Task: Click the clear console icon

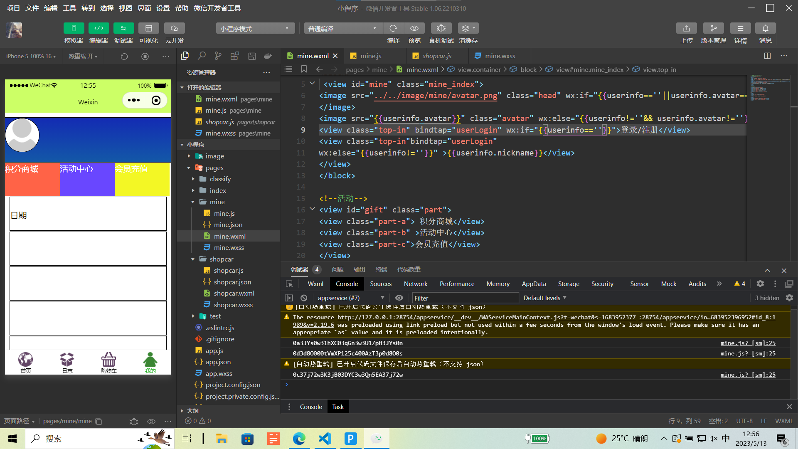Action: coord(304,298)
